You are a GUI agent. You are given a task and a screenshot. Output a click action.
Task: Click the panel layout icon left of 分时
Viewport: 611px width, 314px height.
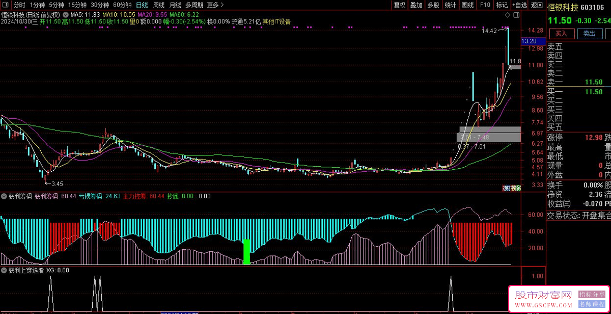[5, 5]
